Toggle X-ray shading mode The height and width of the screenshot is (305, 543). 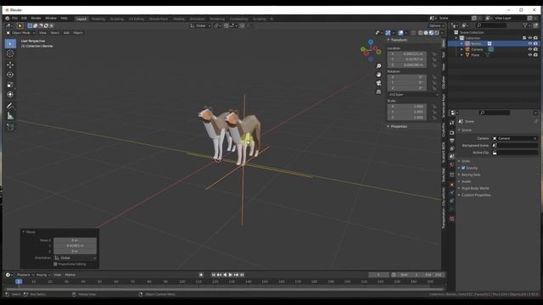pos(413,33)
